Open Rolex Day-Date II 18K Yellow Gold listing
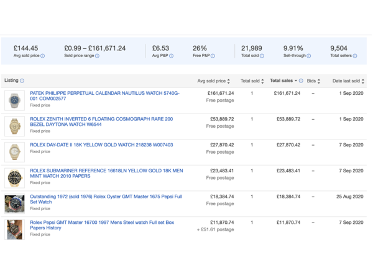 (x=101, y=145)
